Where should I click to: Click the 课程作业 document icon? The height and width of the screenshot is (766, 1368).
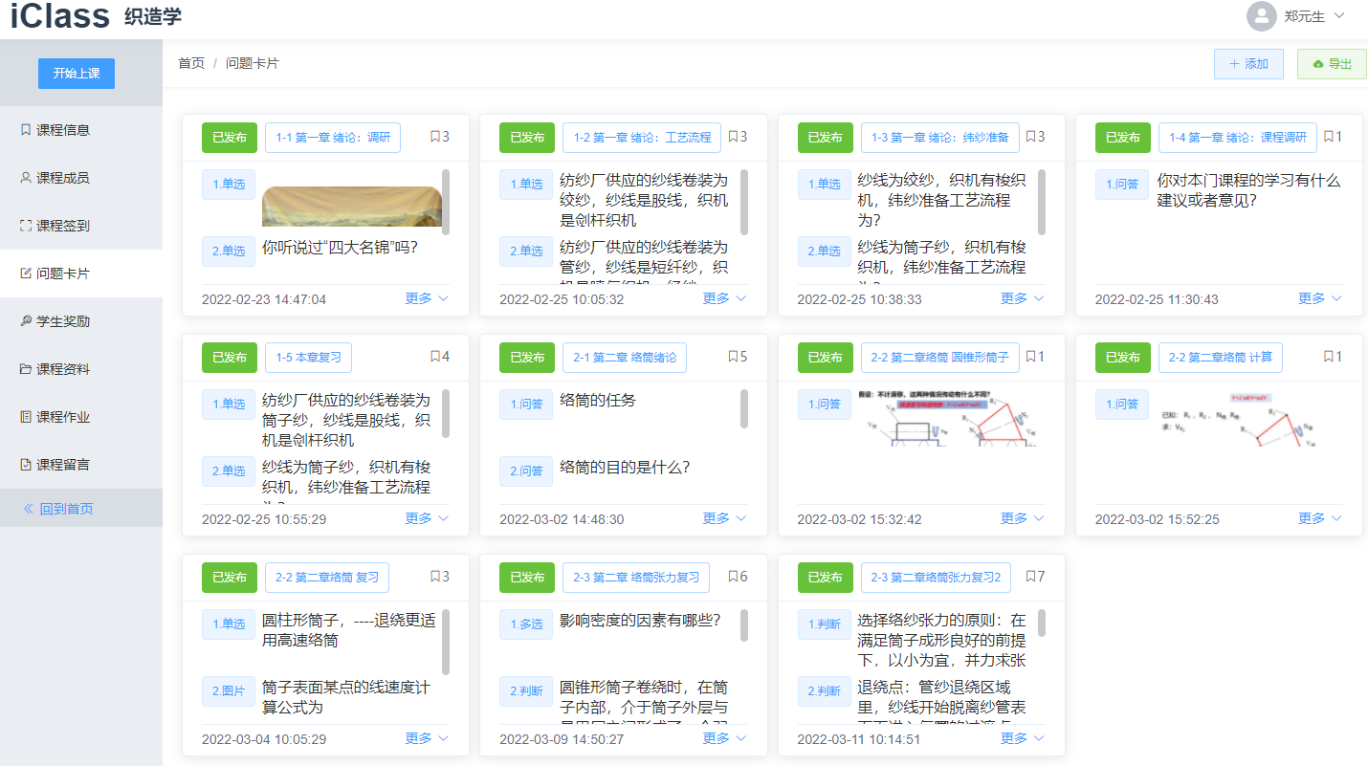[26, 417]
